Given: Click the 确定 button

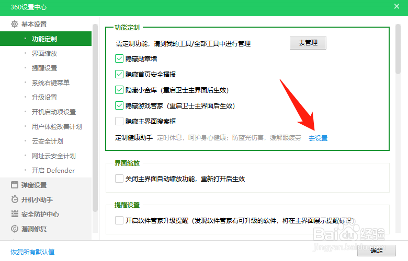Looking at the screenshot, I should 377,251.
